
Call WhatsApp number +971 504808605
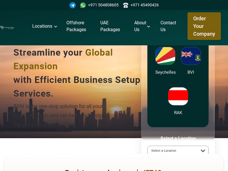pyautogui.click(x=103, y=5)
